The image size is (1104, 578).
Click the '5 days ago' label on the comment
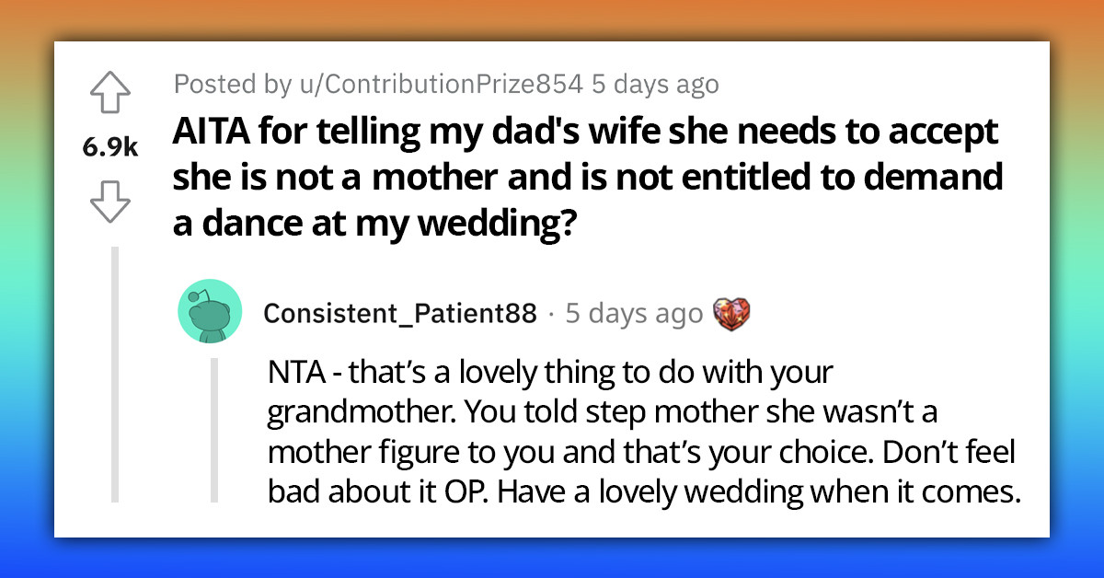click(x=636, y=313)
